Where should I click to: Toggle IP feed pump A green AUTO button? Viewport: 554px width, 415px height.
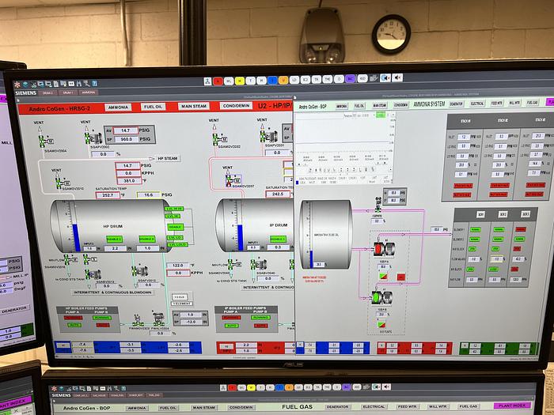tap(231, 326)
